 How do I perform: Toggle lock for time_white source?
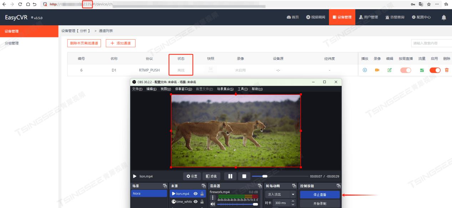[202, 202]
